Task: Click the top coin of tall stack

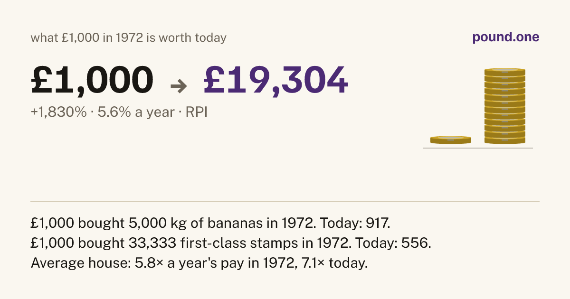Action: [505, 72]
